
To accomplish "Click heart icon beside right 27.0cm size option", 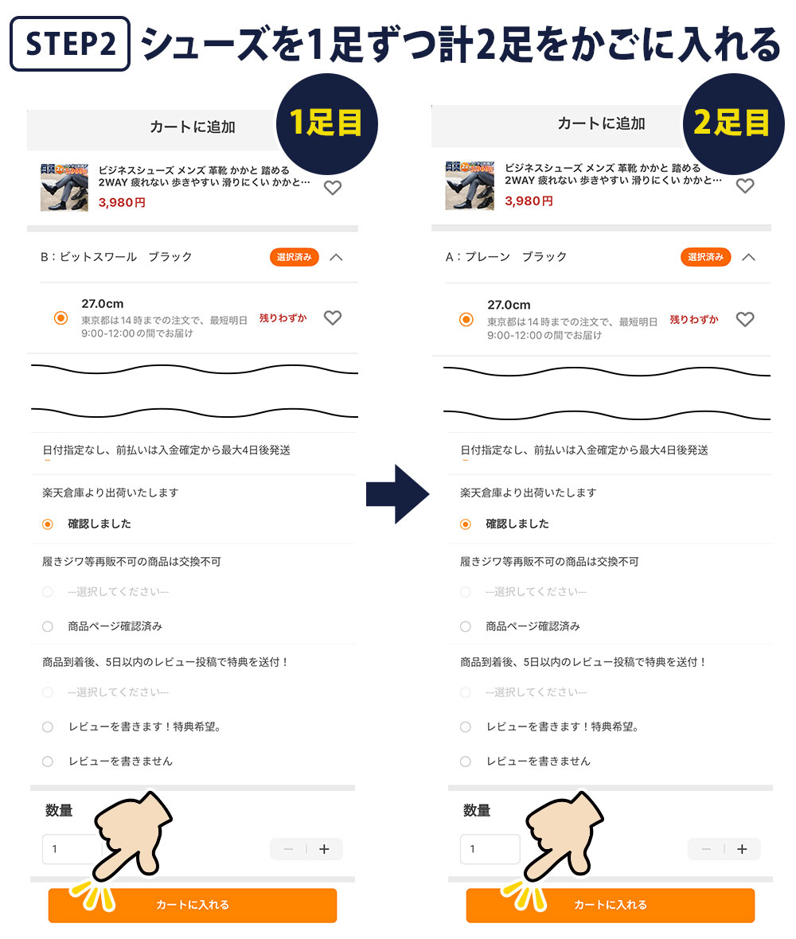I will tap(744, 319).
